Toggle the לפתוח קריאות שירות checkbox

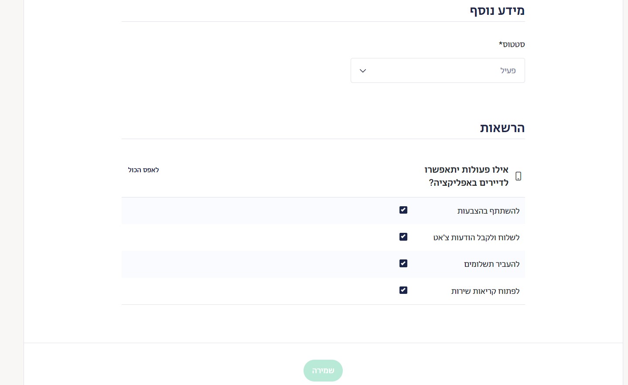coord(403,290)
